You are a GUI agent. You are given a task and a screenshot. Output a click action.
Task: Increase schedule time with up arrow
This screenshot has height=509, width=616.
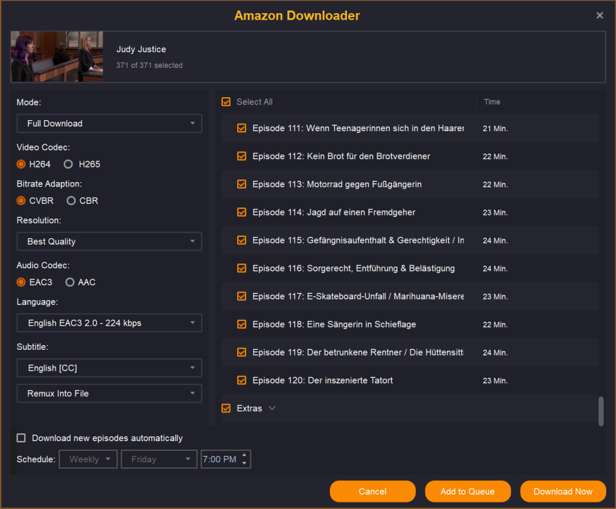tap(244, 455)
